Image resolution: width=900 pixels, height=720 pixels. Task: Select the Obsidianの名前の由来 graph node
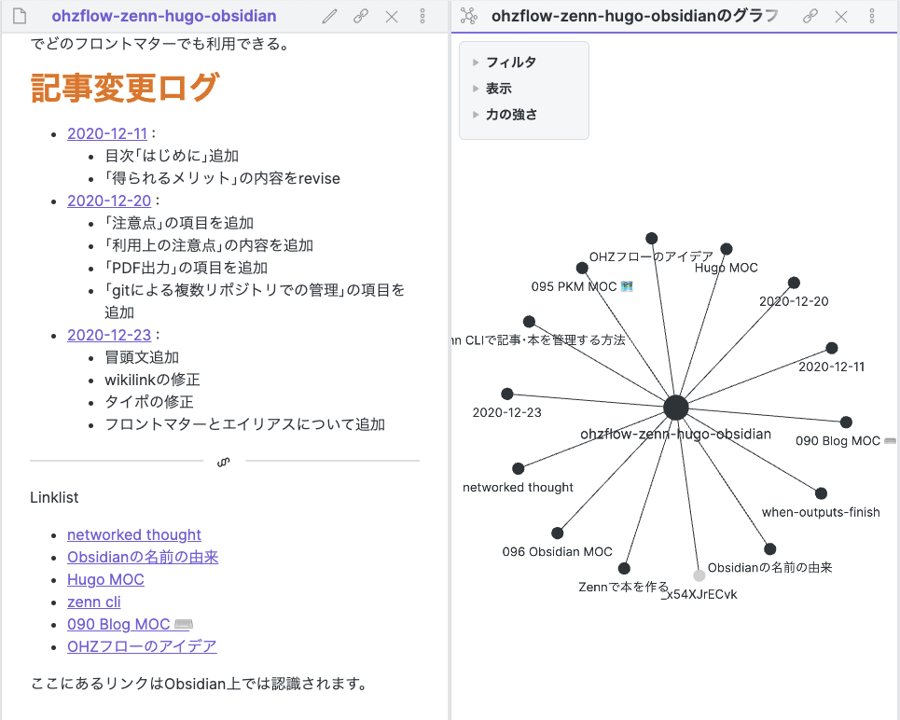tap(770, 549)
